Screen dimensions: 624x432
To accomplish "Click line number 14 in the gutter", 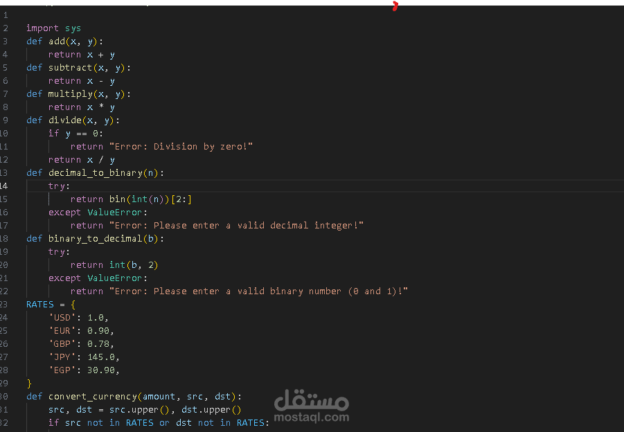I will coord(4,186).
